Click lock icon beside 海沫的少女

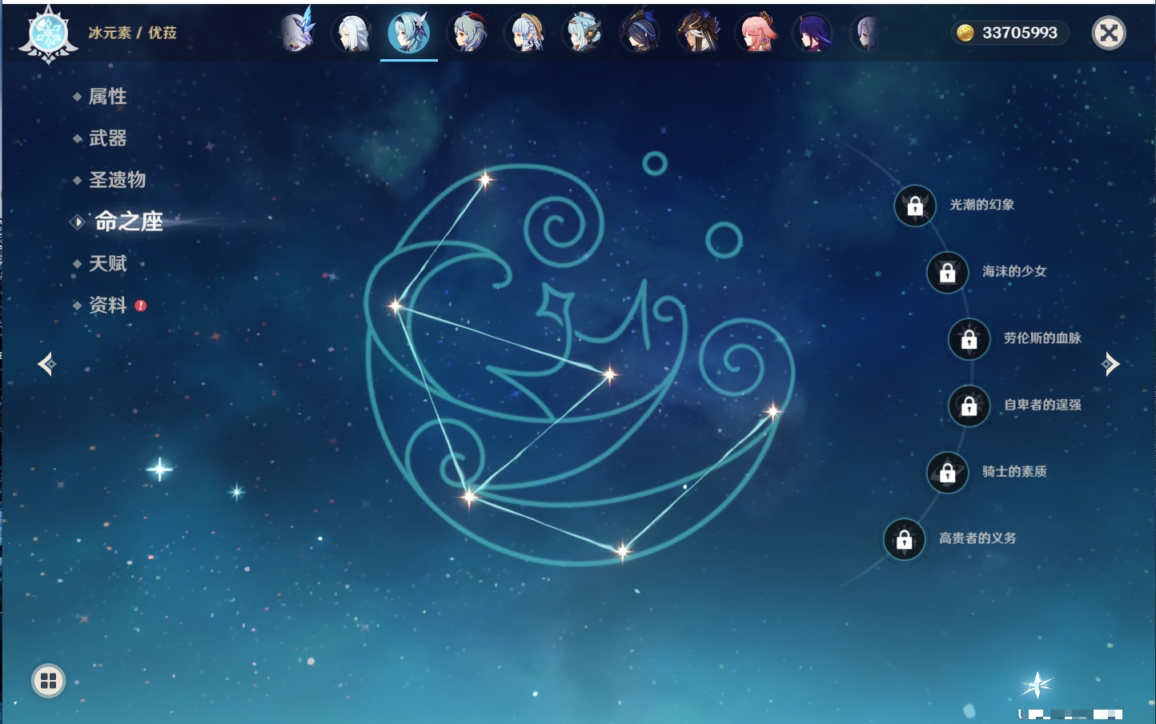[948, 273]
